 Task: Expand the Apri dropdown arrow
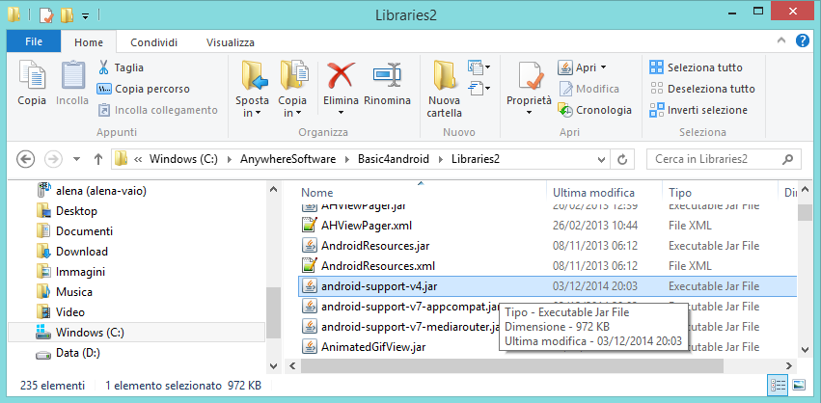tap(603, 67)
